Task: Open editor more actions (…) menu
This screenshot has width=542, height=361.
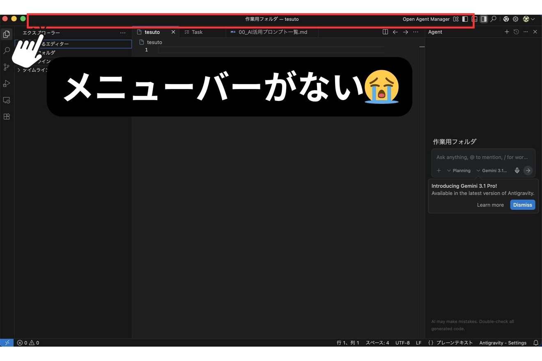Action: [x=416, y=32]
